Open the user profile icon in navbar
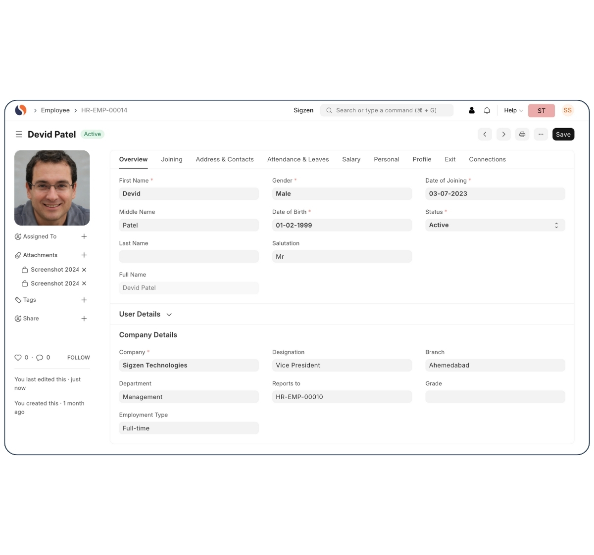This screenshot has height=555, width=594. click(x=472, y=110)
